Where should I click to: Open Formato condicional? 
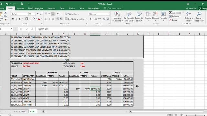(x=117, y=16)
